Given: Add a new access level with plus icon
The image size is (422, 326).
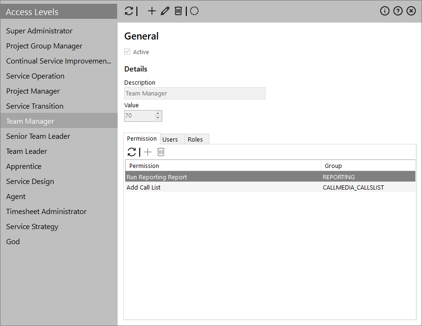Looking at the screenshot, I should pyautogui.click(x=151, y=11).
